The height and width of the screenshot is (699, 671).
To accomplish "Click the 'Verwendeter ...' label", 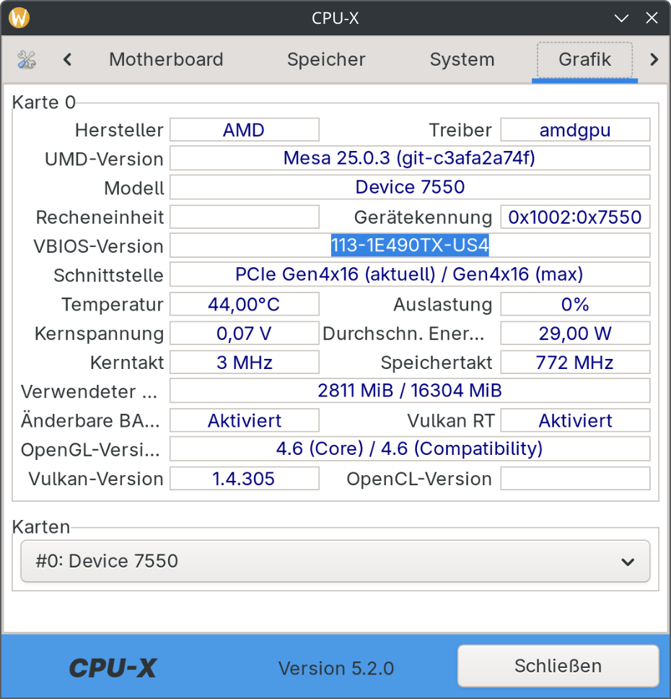I will point(89,391).
